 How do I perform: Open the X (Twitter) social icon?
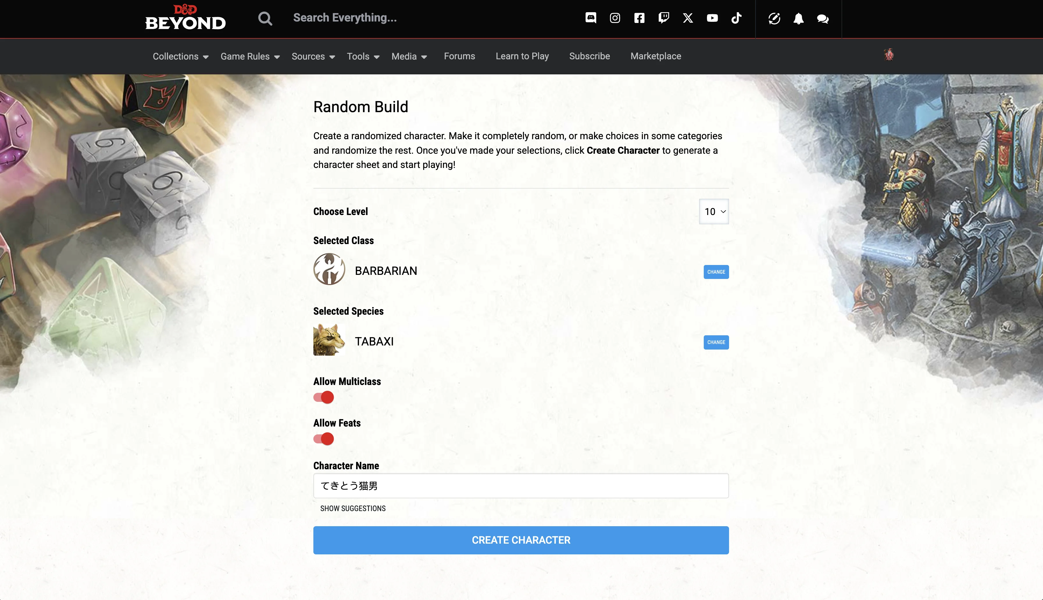[688, 18]
